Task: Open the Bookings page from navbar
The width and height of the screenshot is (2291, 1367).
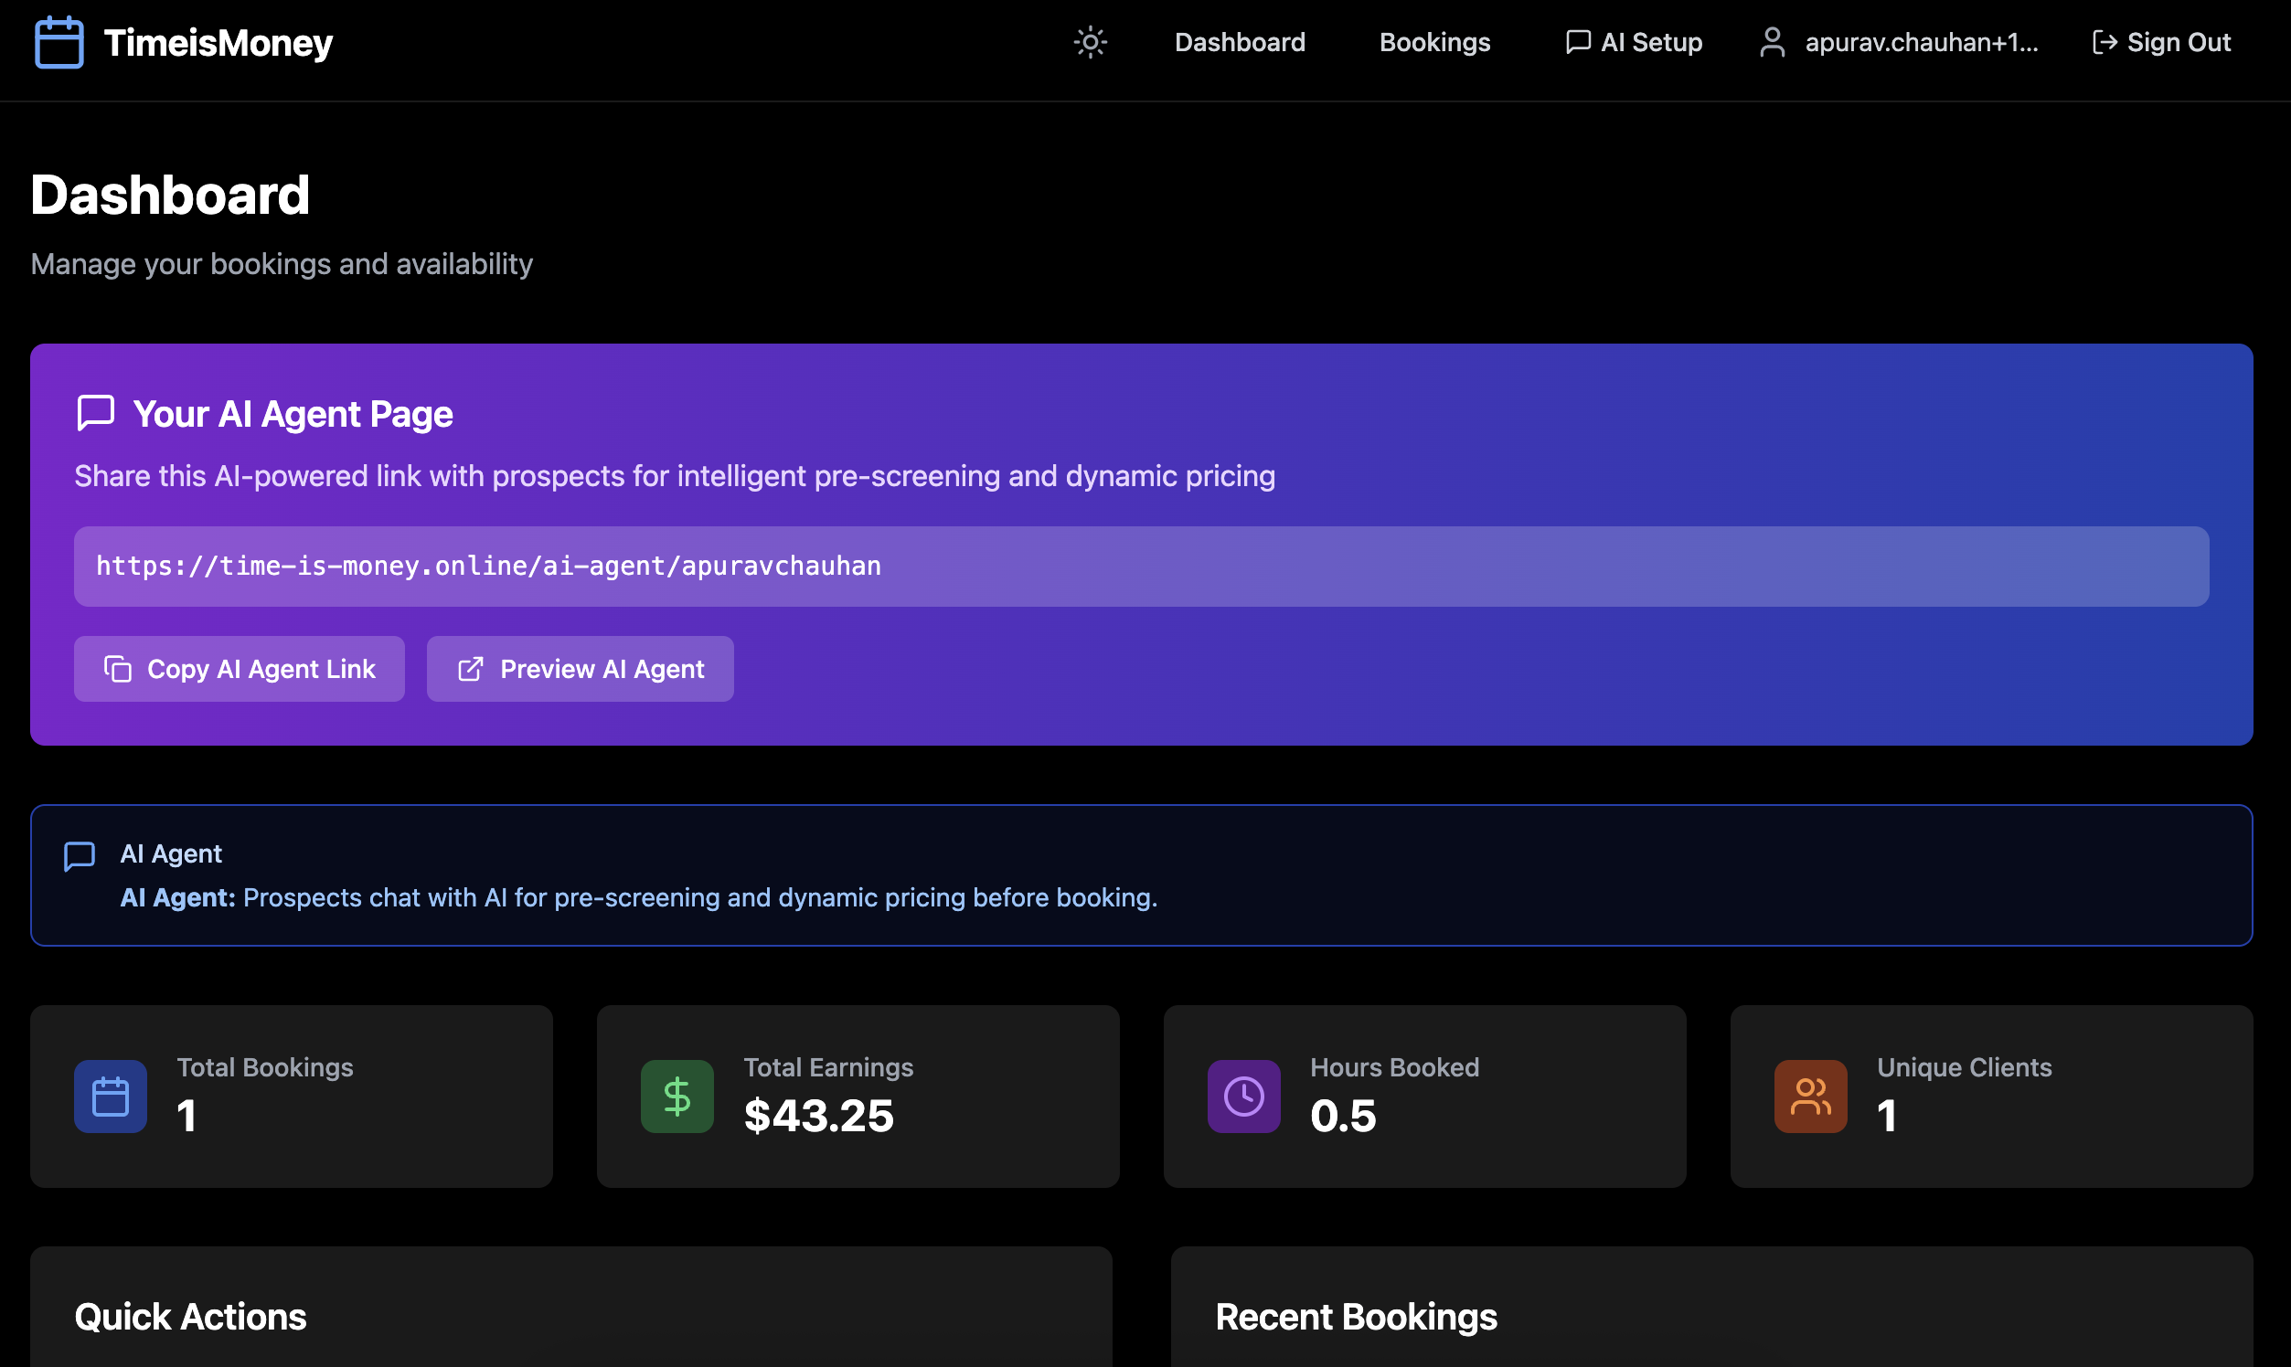Action: [1434, 41]
